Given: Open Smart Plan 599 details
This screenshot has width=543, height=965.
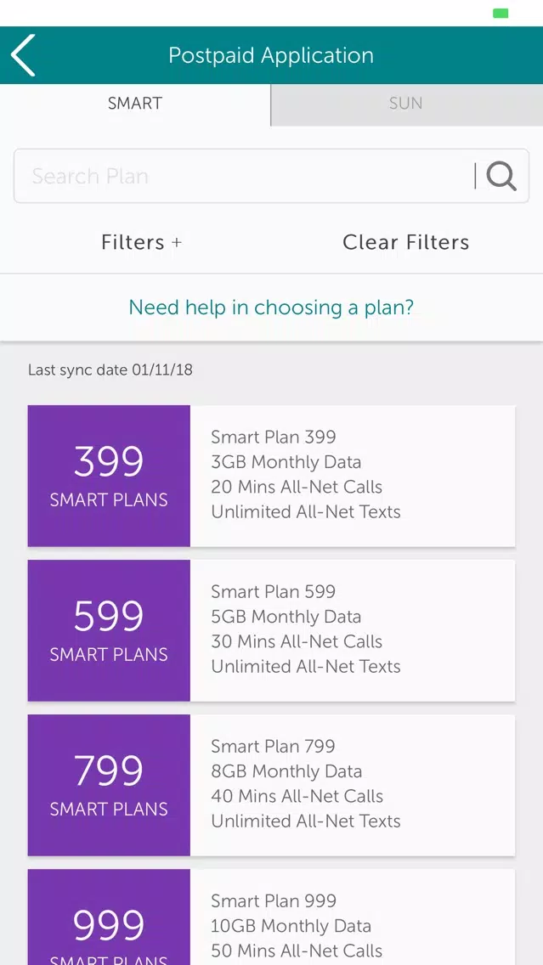Looking at the screenshot, I should point(352,630).
